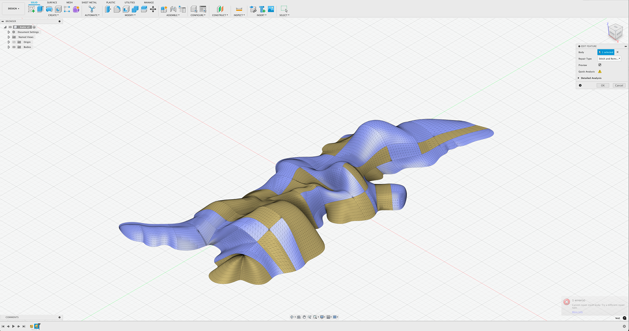Select the Extrude tool icon
629x331 pixels.
pyautogui.click(x=40, y=9)
